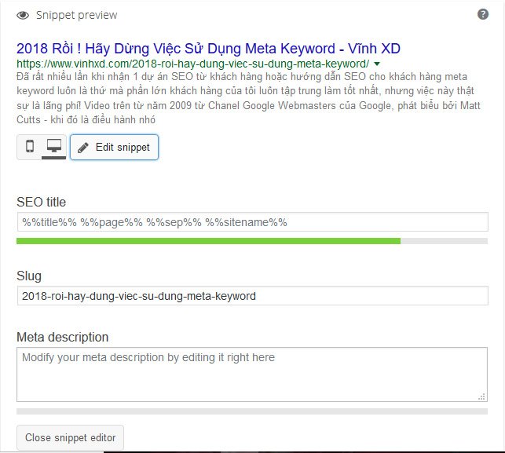Viewport: 505px width, 453px height.
Task: Click inside the Meta description textarea
Action: tap(251, 375)
